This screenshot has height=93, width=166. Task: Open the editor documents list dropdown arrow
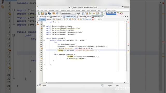(126, 17)
